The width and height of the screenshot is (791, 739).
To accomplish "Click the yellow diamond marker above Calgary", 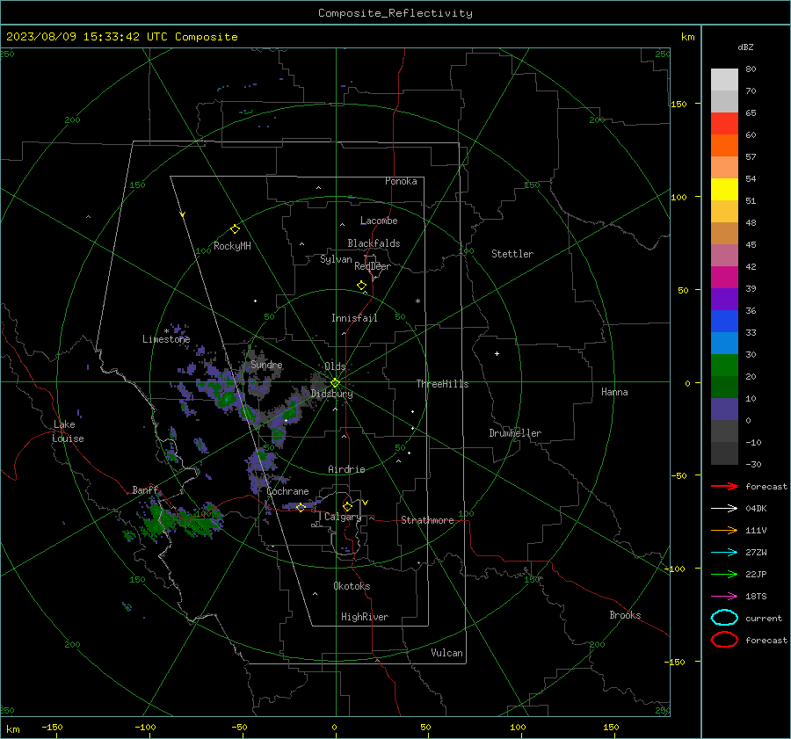I will point(347,506).
